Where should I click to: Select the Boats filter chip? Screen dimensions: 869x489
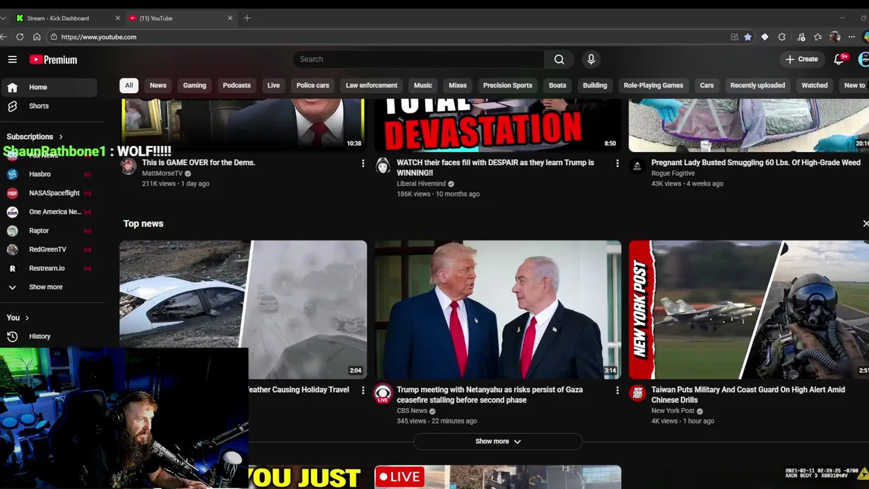(557, 86)
